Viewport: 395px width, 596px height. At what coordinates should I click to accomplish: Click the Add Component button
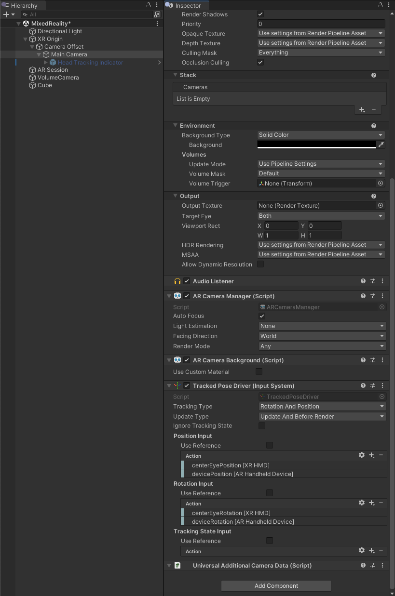pyautogui.click(x=276, y=586)
